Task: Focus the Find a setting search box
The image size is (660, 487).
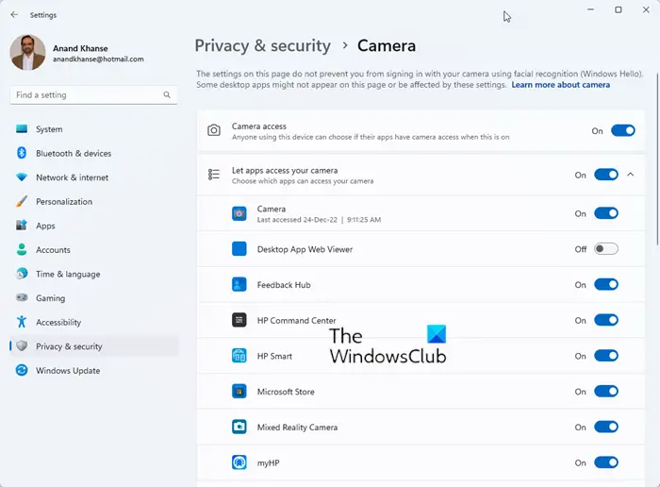Action: 93,94
